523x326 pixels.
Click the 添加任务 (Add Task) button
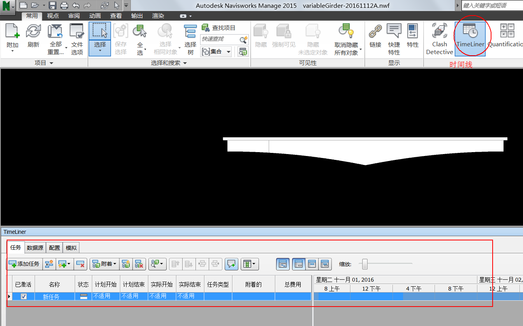click(25, 264)
